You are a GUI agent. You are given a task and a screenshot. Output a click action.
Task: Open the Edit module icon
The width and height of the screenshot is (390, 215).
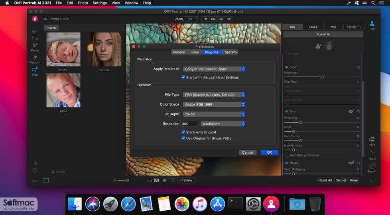pyautogui.click(x=372, y=25)
